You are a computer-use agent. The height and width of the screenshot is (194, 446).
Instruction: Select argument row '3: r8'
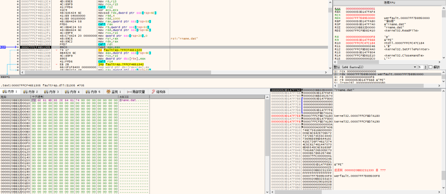tap(387, 77)
